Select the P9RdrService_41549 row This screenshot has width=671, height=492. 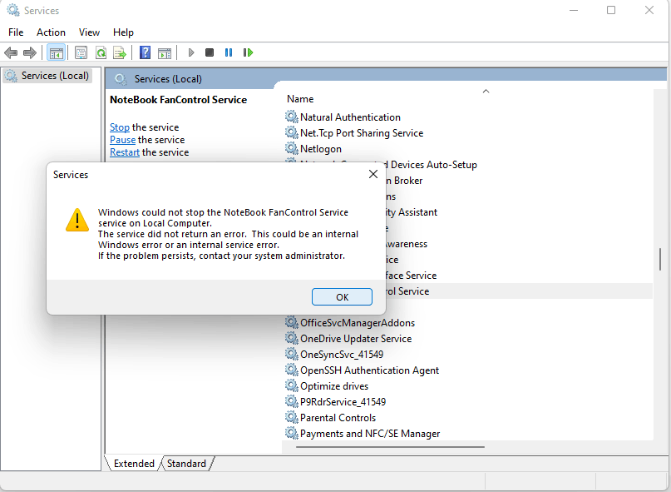pyautogui.click(x=467, y=402)
